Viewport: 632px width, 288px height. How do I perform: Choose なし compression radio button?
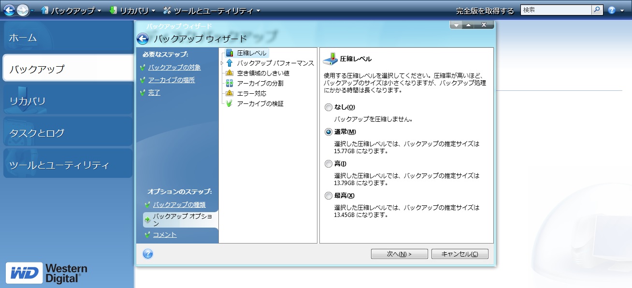329,107
